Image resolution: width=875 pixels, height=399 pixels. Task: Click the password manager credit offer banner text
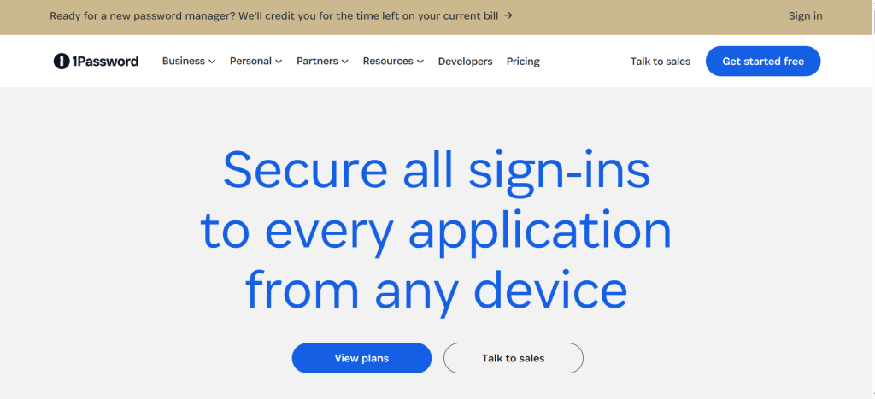[x=273, y=15]
